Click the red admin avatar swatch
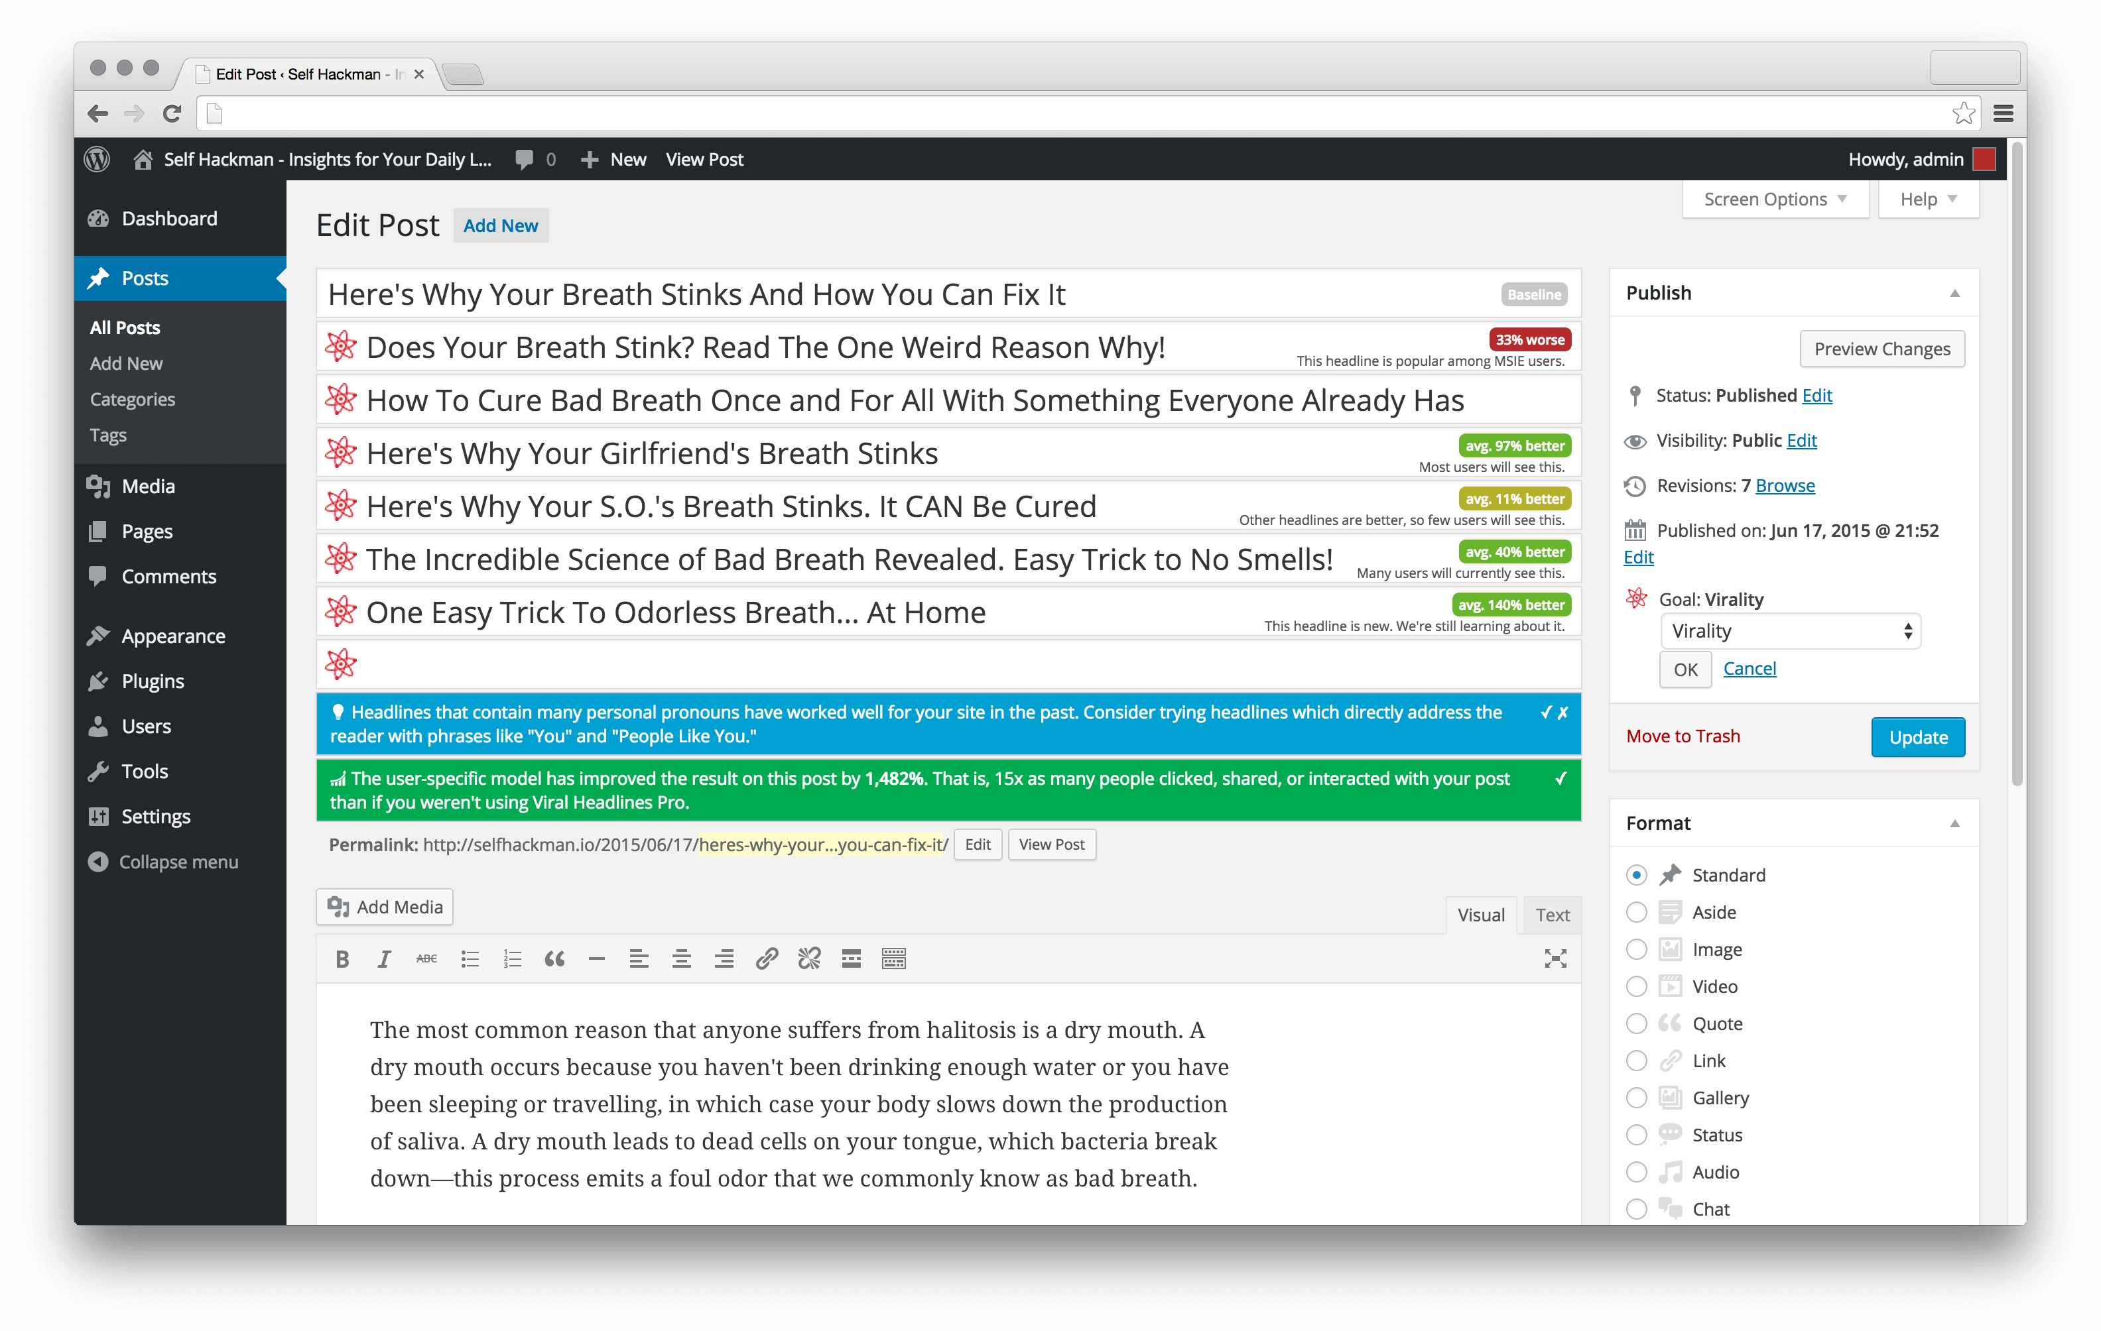Image resolution: width=2101 pixels, height=1331 pixels. click(x=1984, y=160)
